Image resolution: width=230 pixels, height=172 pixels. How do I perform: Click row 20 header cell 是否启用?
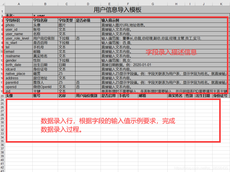(x=109, y=96)
